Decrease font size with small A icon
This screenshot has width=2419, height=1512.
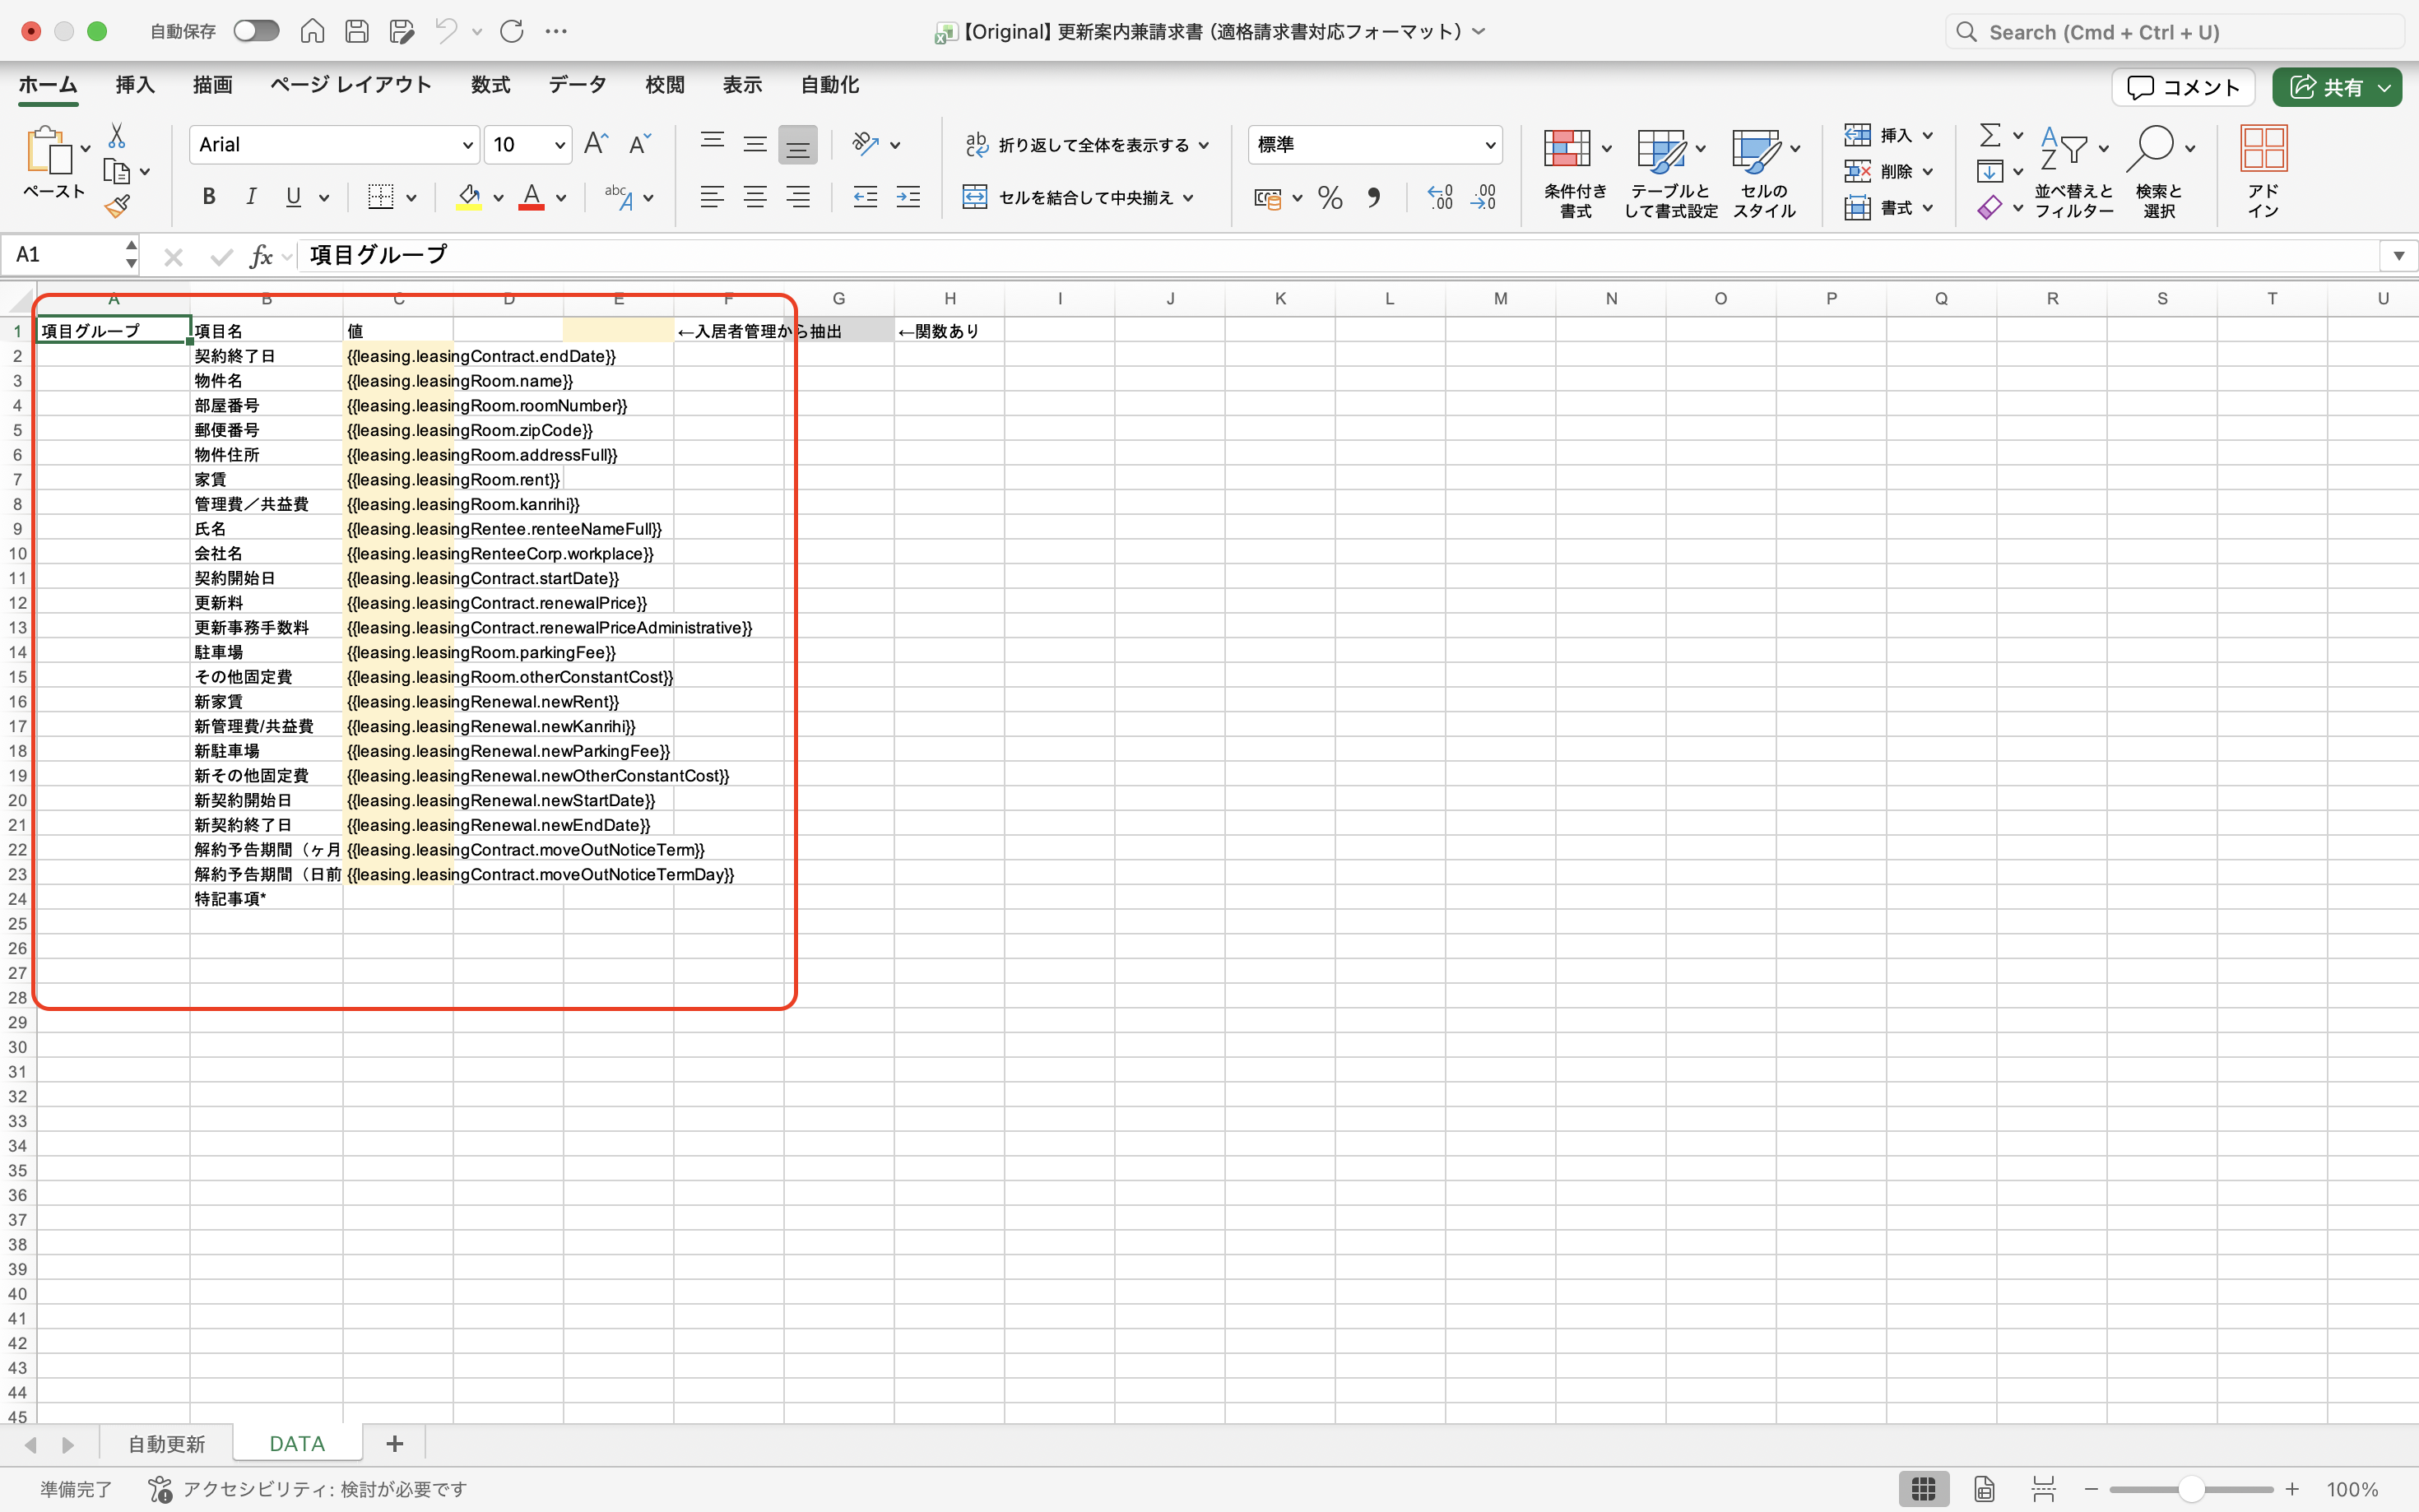640,144
